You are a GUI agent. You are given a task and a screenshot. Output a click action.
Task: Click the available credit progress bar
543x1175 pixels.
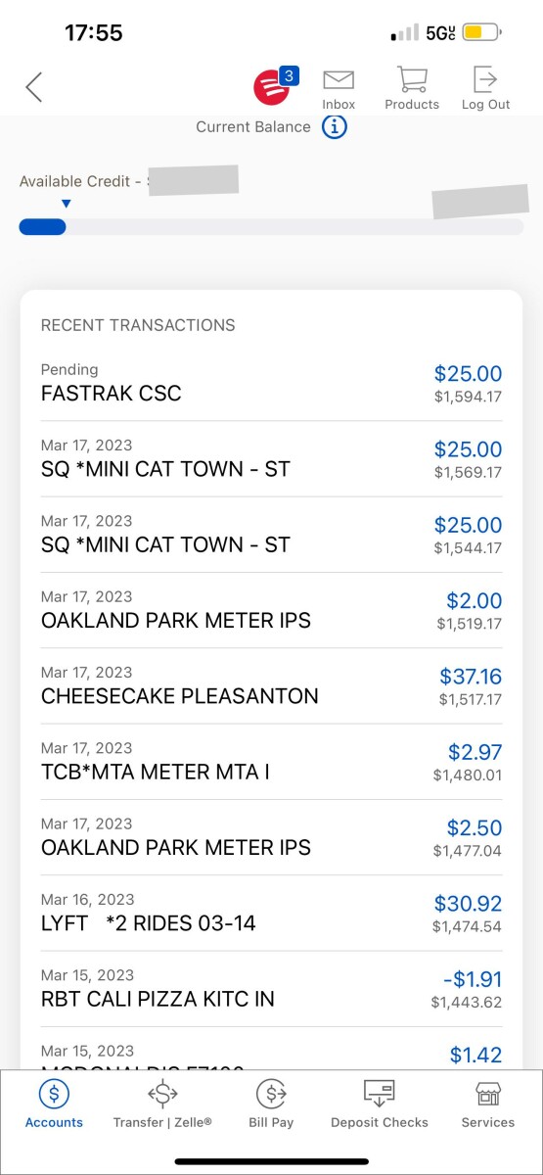[271, 227]
